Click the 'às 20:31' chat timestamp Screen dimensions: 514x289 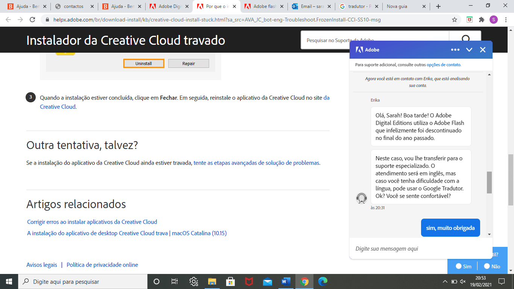377,208
